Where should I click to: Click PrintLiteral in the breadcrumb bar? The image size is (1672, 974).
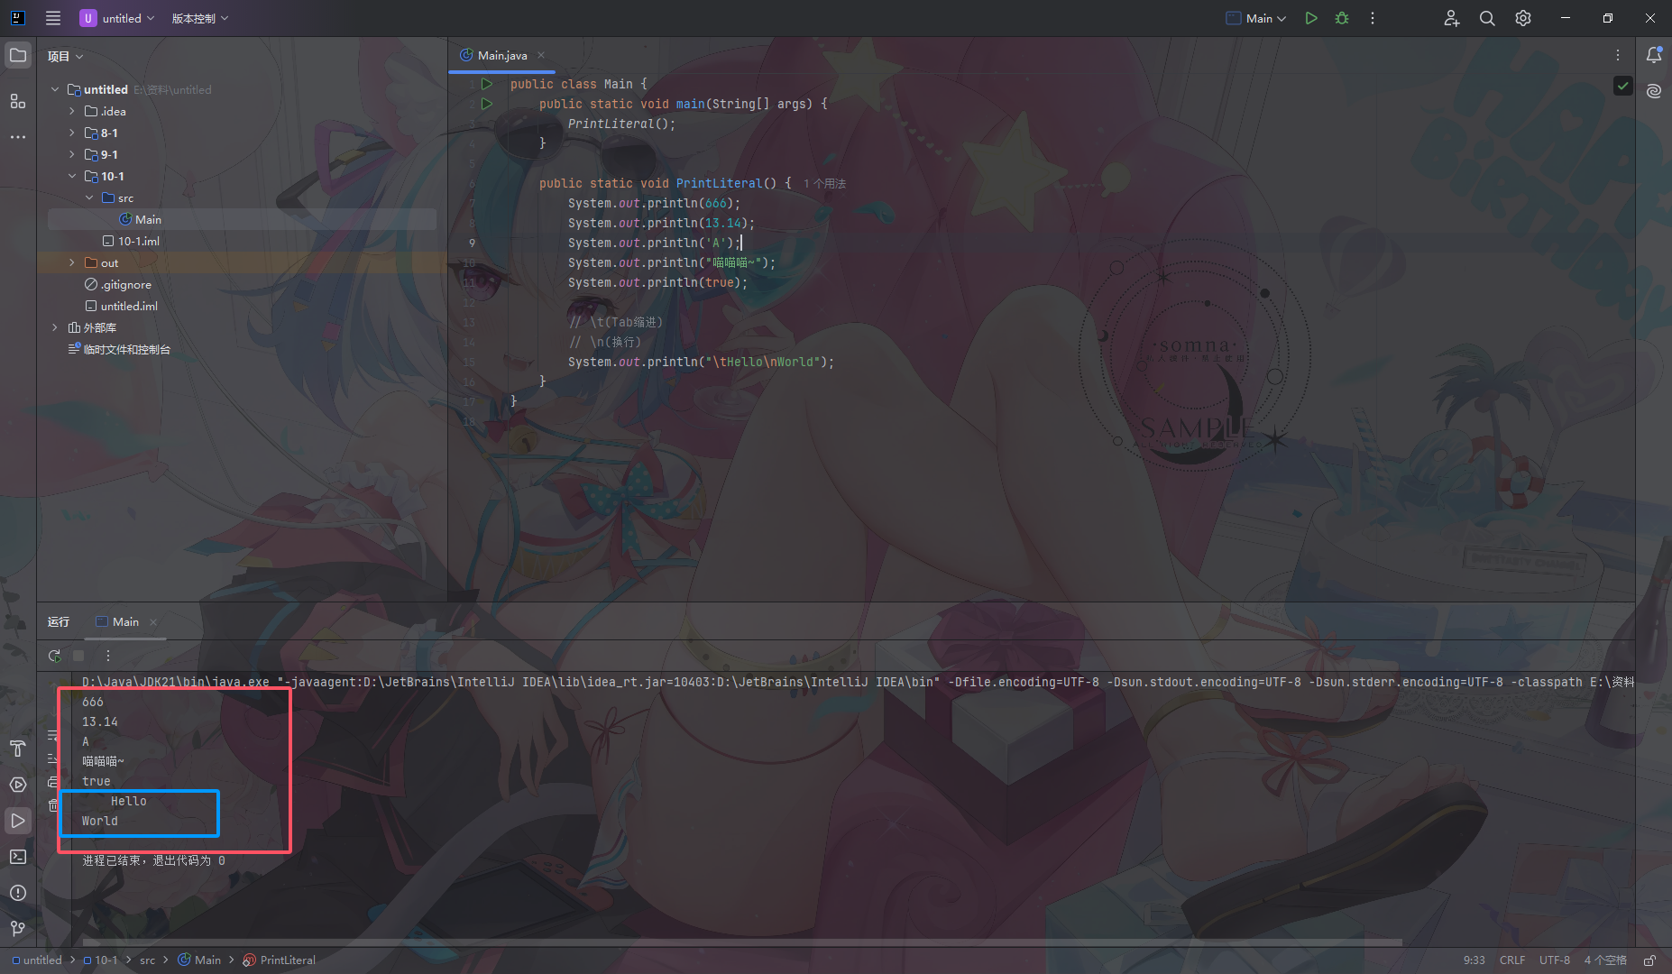pyautogui.click(x=287, y=960)
